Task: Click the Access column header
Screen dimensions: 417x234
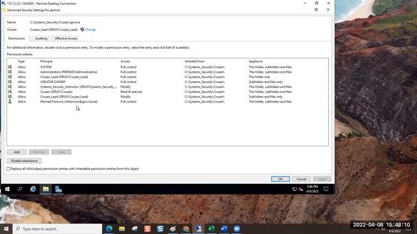Action: (x=125, y=61)
